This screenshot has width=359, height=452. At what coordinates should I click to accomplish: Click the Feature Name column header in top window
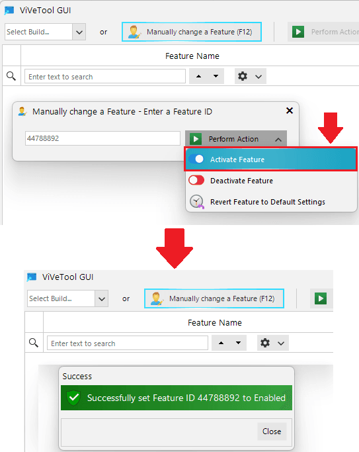pyautogui.click(x=192, y=56)
